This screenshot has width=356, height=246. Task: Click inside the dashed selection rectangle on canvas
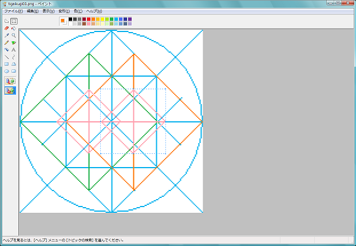click(133, 121)
